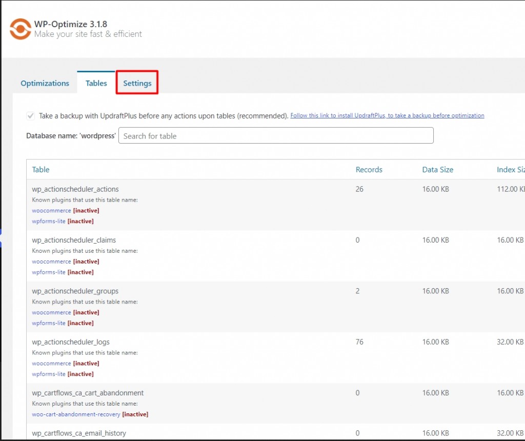The image size is (525, 441).
Task: Click index size 32.00 KB of wp_actionscheduler_logs
Action: click(x=510, y=342)
